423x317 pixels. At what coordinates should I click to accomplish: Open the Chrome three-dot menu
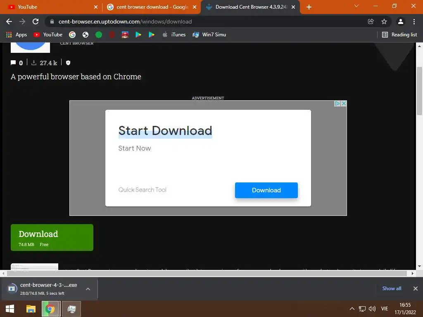pos(414,21)
